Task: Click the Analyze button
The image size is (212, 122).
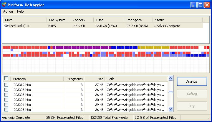Action: pos(192,82)
